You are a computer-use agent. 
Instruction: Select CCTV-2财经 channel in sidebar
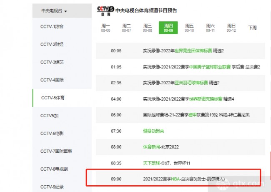(x=62, y=45)
